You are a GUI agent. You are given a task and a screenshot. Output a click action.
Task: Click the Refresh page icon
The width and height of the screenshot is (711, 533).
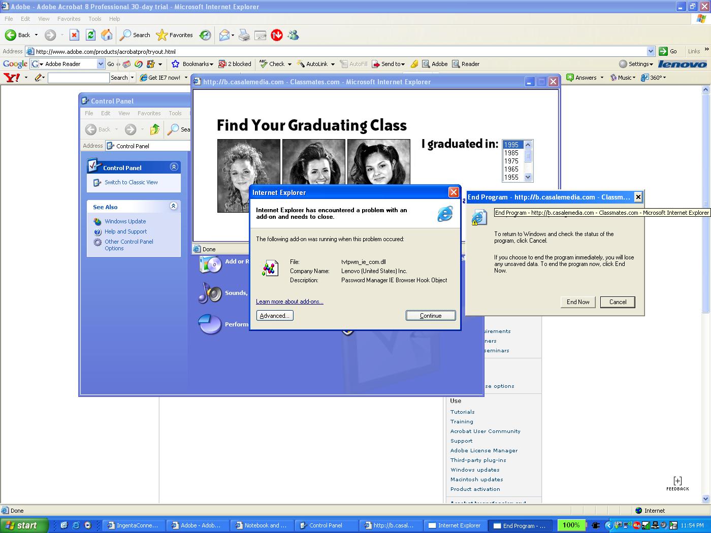click(x=90, y=35)
